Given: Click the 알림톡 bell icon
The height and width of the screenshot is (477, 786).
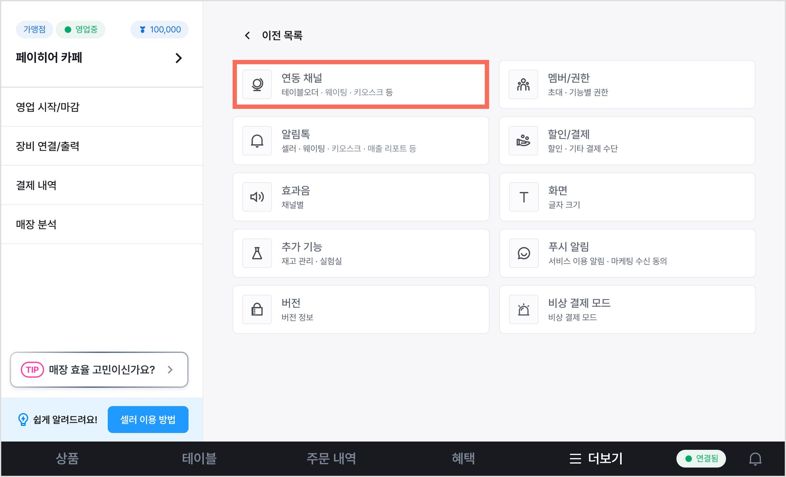Looking at the screenshot, I should pyautogui.click(x=257, y=141).
